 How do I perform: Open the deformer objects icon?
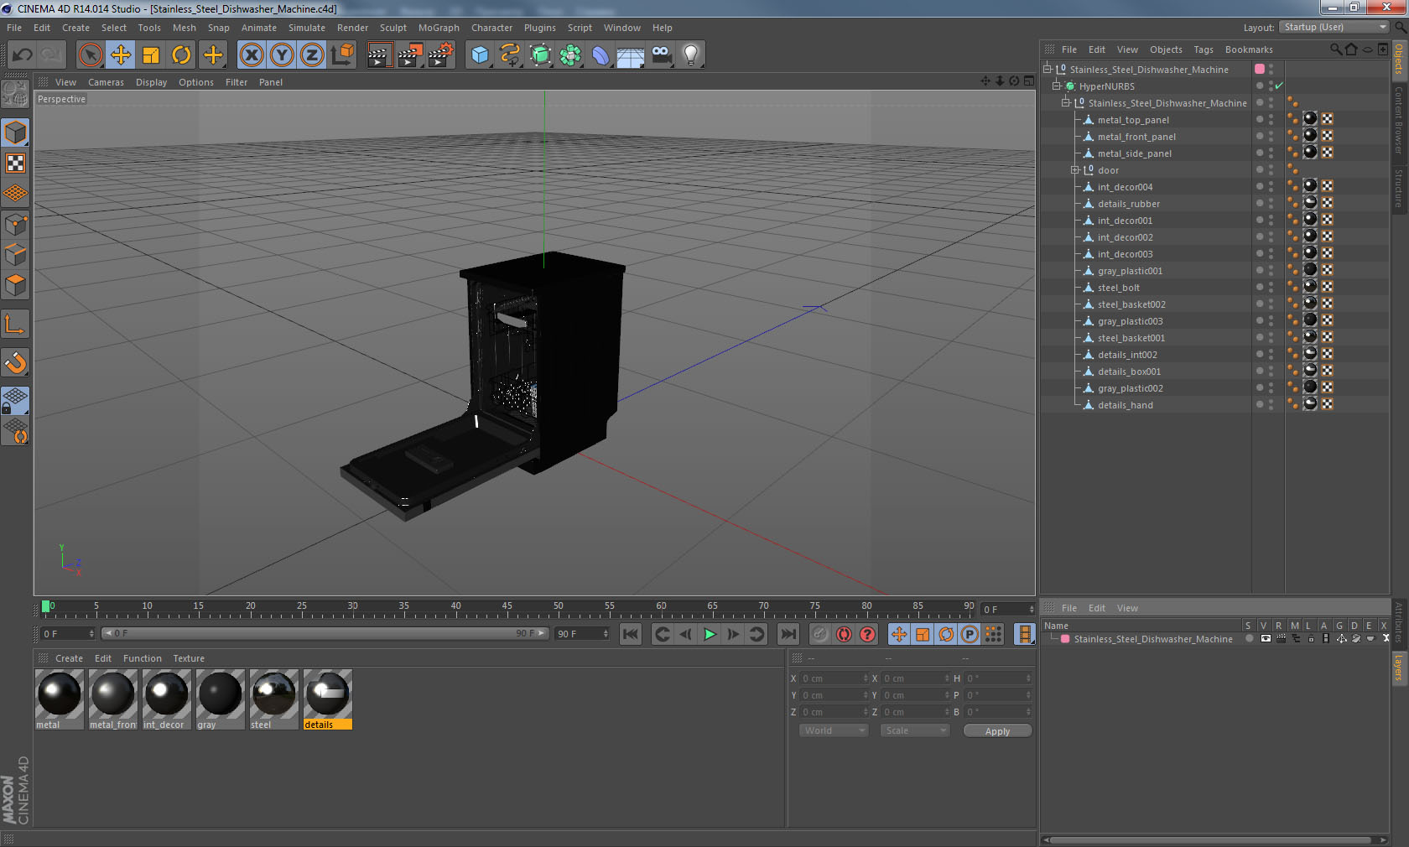(x=601, y=55)
